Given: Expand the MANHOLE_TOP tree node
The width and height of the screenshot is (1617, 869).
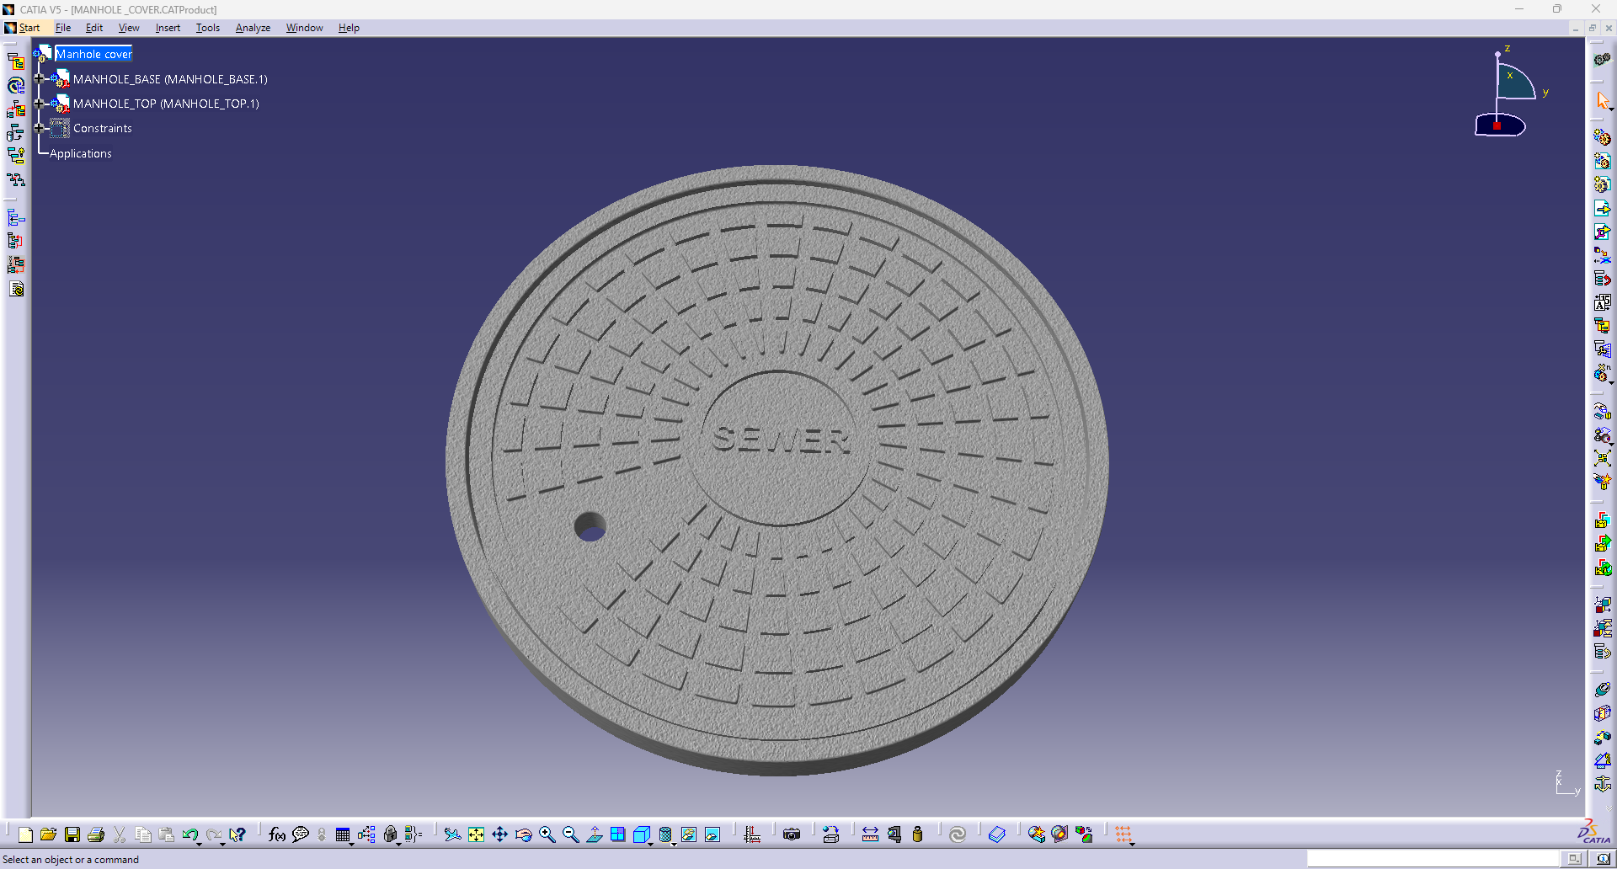Looking at the screenshot, I should point(39,104).
